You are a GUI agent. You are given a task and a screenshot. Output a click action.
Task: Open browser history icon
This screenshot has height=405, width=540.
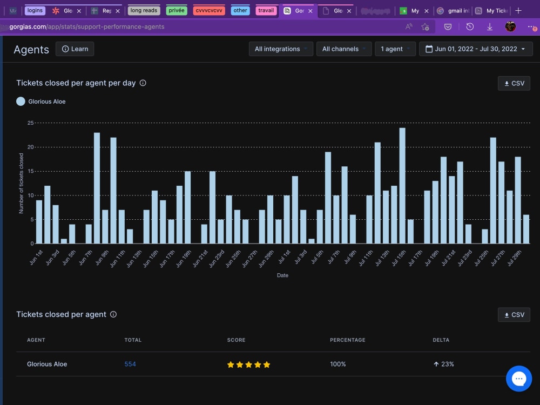point(470,26)
